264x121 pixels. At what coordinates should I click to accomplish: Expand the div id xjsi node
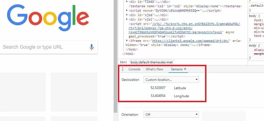(127, 19)
